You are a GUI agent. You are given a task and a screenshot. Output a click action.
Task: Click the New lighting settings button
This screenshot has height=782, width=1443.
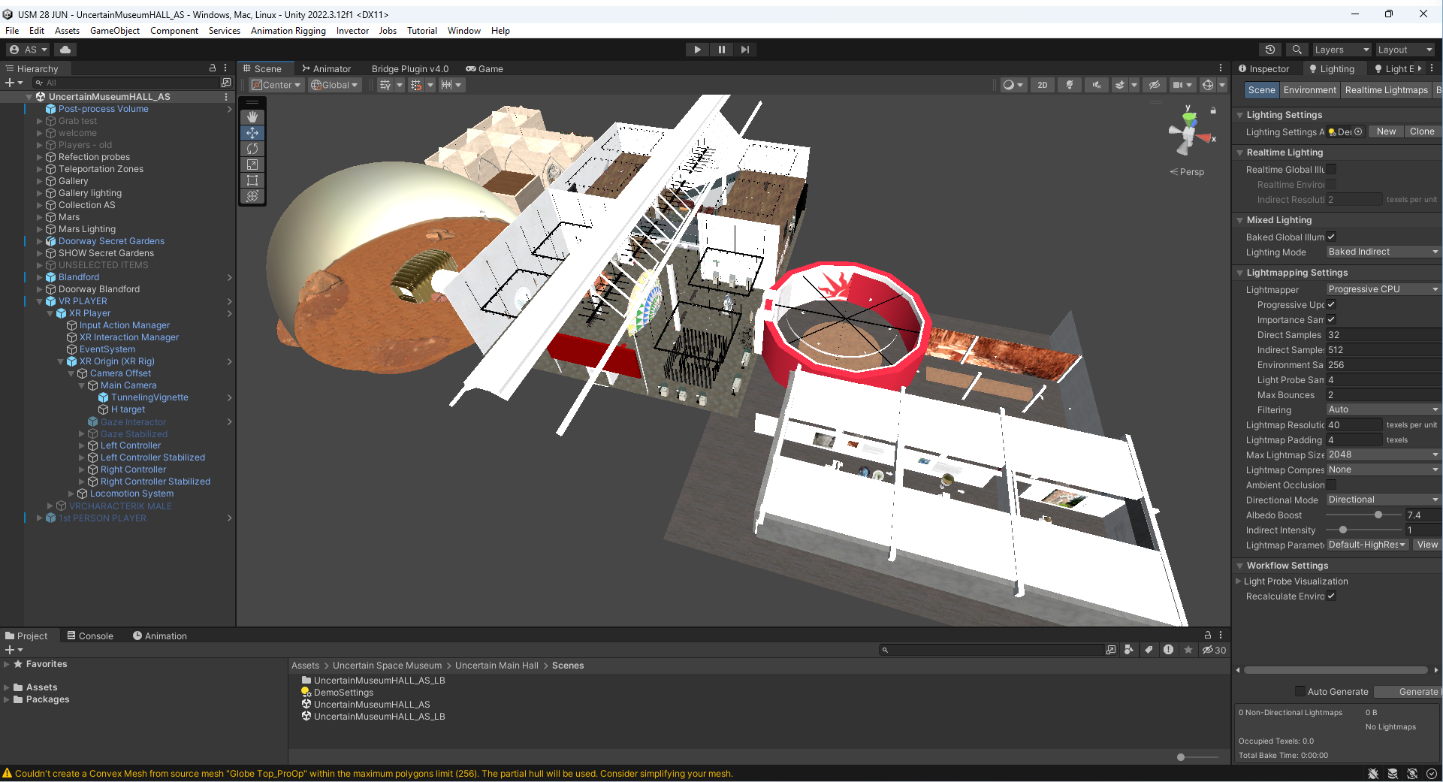click(1386, 131)
